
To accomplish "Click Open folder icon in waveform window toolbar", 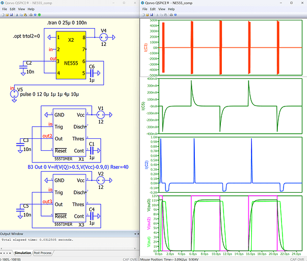I will point(147,15).
